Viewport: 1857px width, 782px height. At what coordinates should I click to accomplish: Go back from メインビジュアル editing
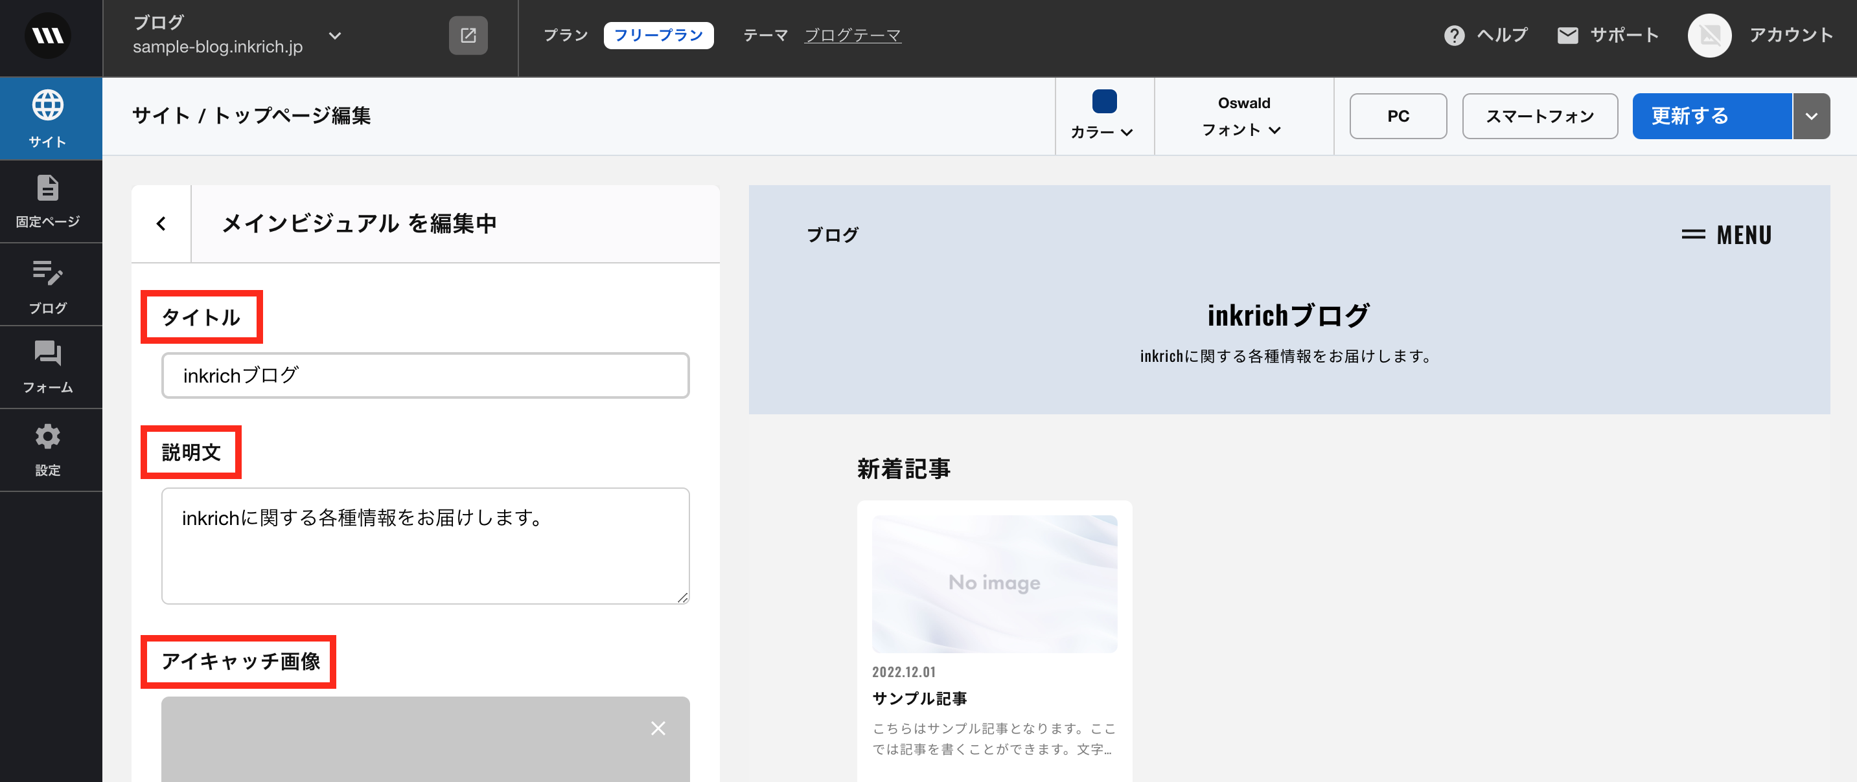point(161,224)
